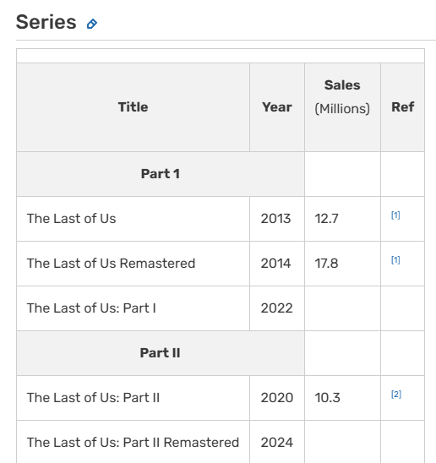Image resolution: width=436 pixels, height=463 pixels.
Task: Click the edit pencil icon beside Series
Action: [x=92, y=24]
